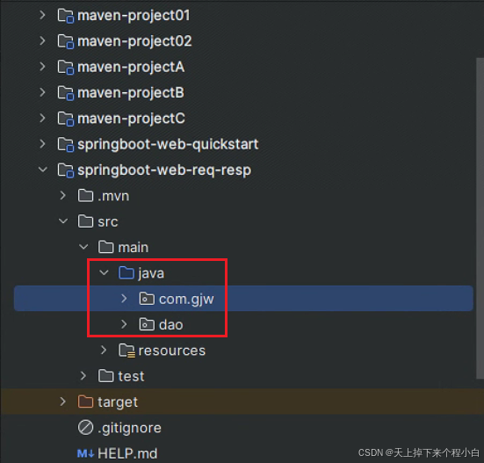
Task: Click the maven-projectA module icon
Action: click(66, 68)
